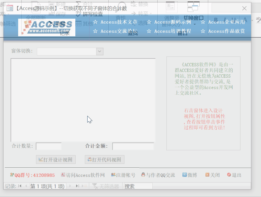Image resolution: width=261 pixels, height=197 pixels.
Task: Open the Access技术文章 link
Action: [119, 22]
